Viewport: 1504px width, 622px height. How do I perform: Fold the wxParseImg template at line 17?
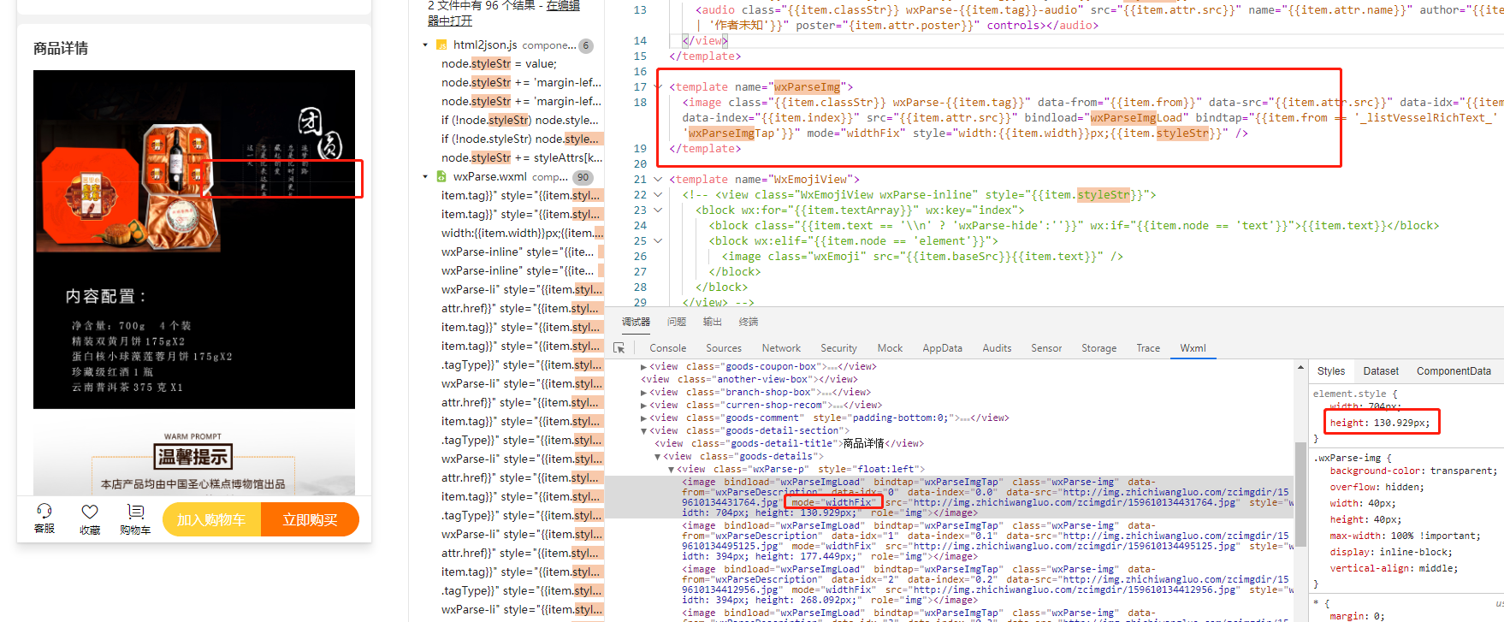pos(658,87)
